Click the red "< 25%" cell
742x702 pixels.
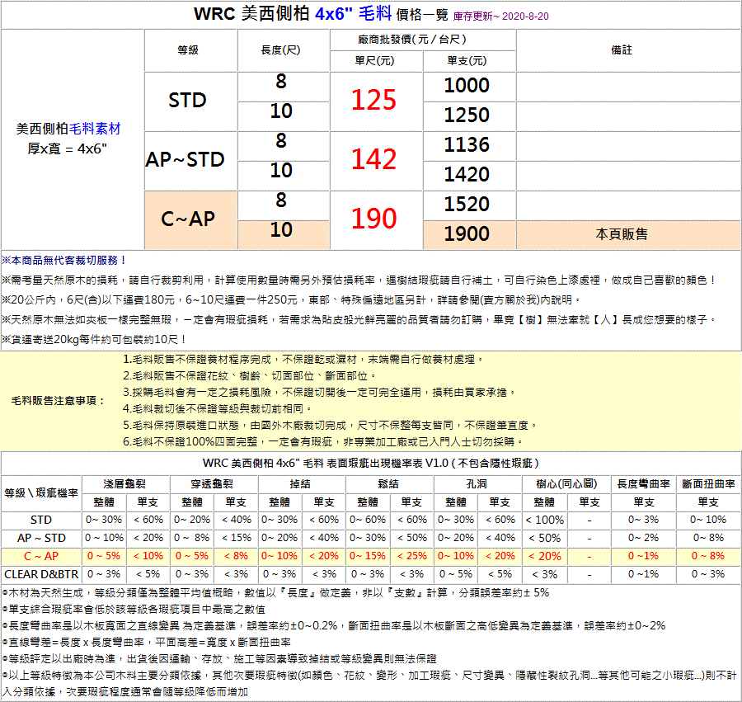pos(411,556)
